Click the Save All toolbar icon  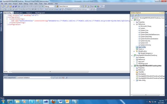coord(16,6)
